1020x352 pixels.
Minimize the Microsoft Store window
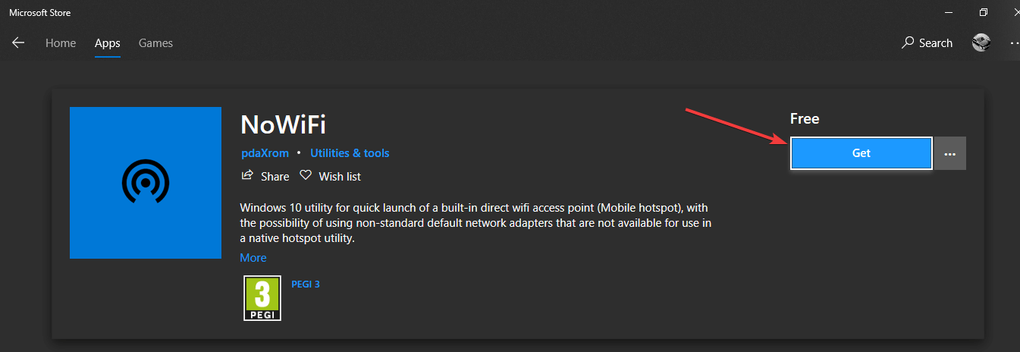point(949,12)
